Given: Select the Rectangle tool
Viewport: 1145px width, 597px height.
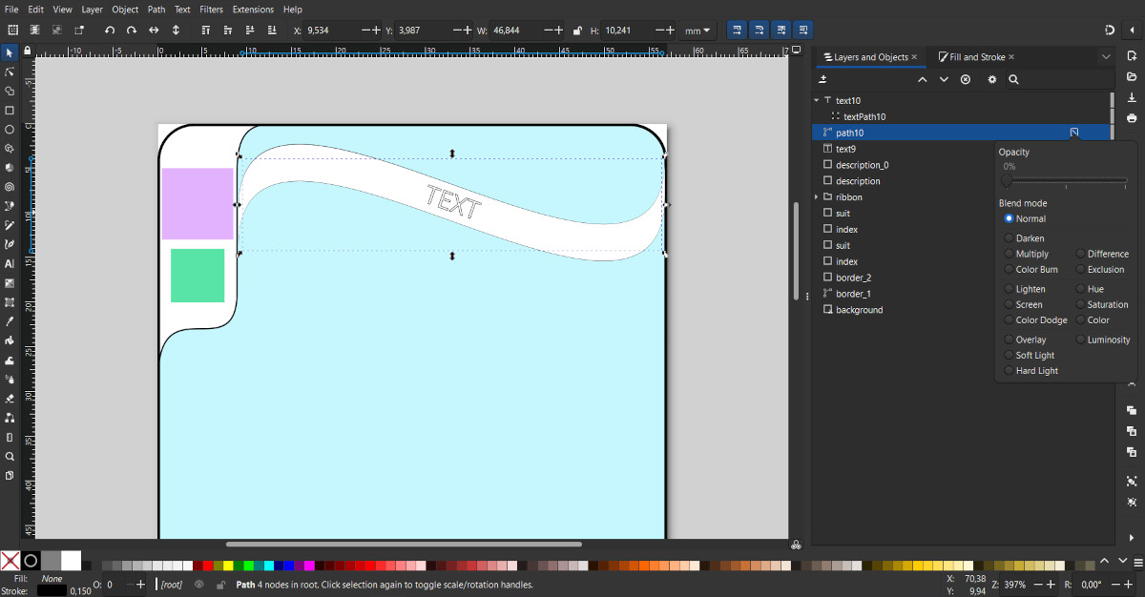Looking at the screenshot, I should [x=10, y=110].
